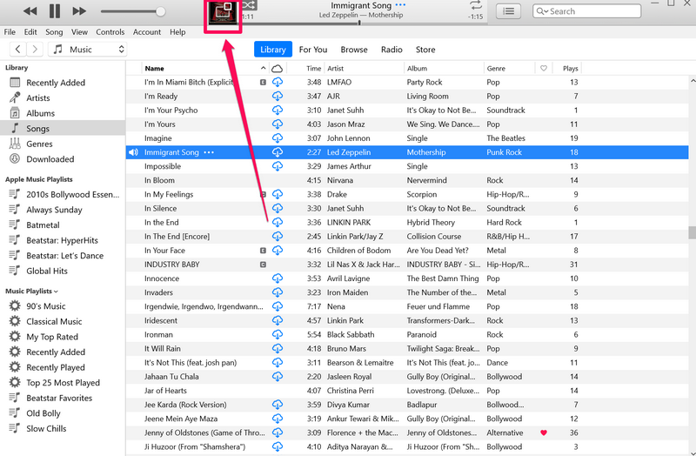Open the Batmetal Apple Music playlist
This screenshot has height=456, width=696.
(43, 225)
